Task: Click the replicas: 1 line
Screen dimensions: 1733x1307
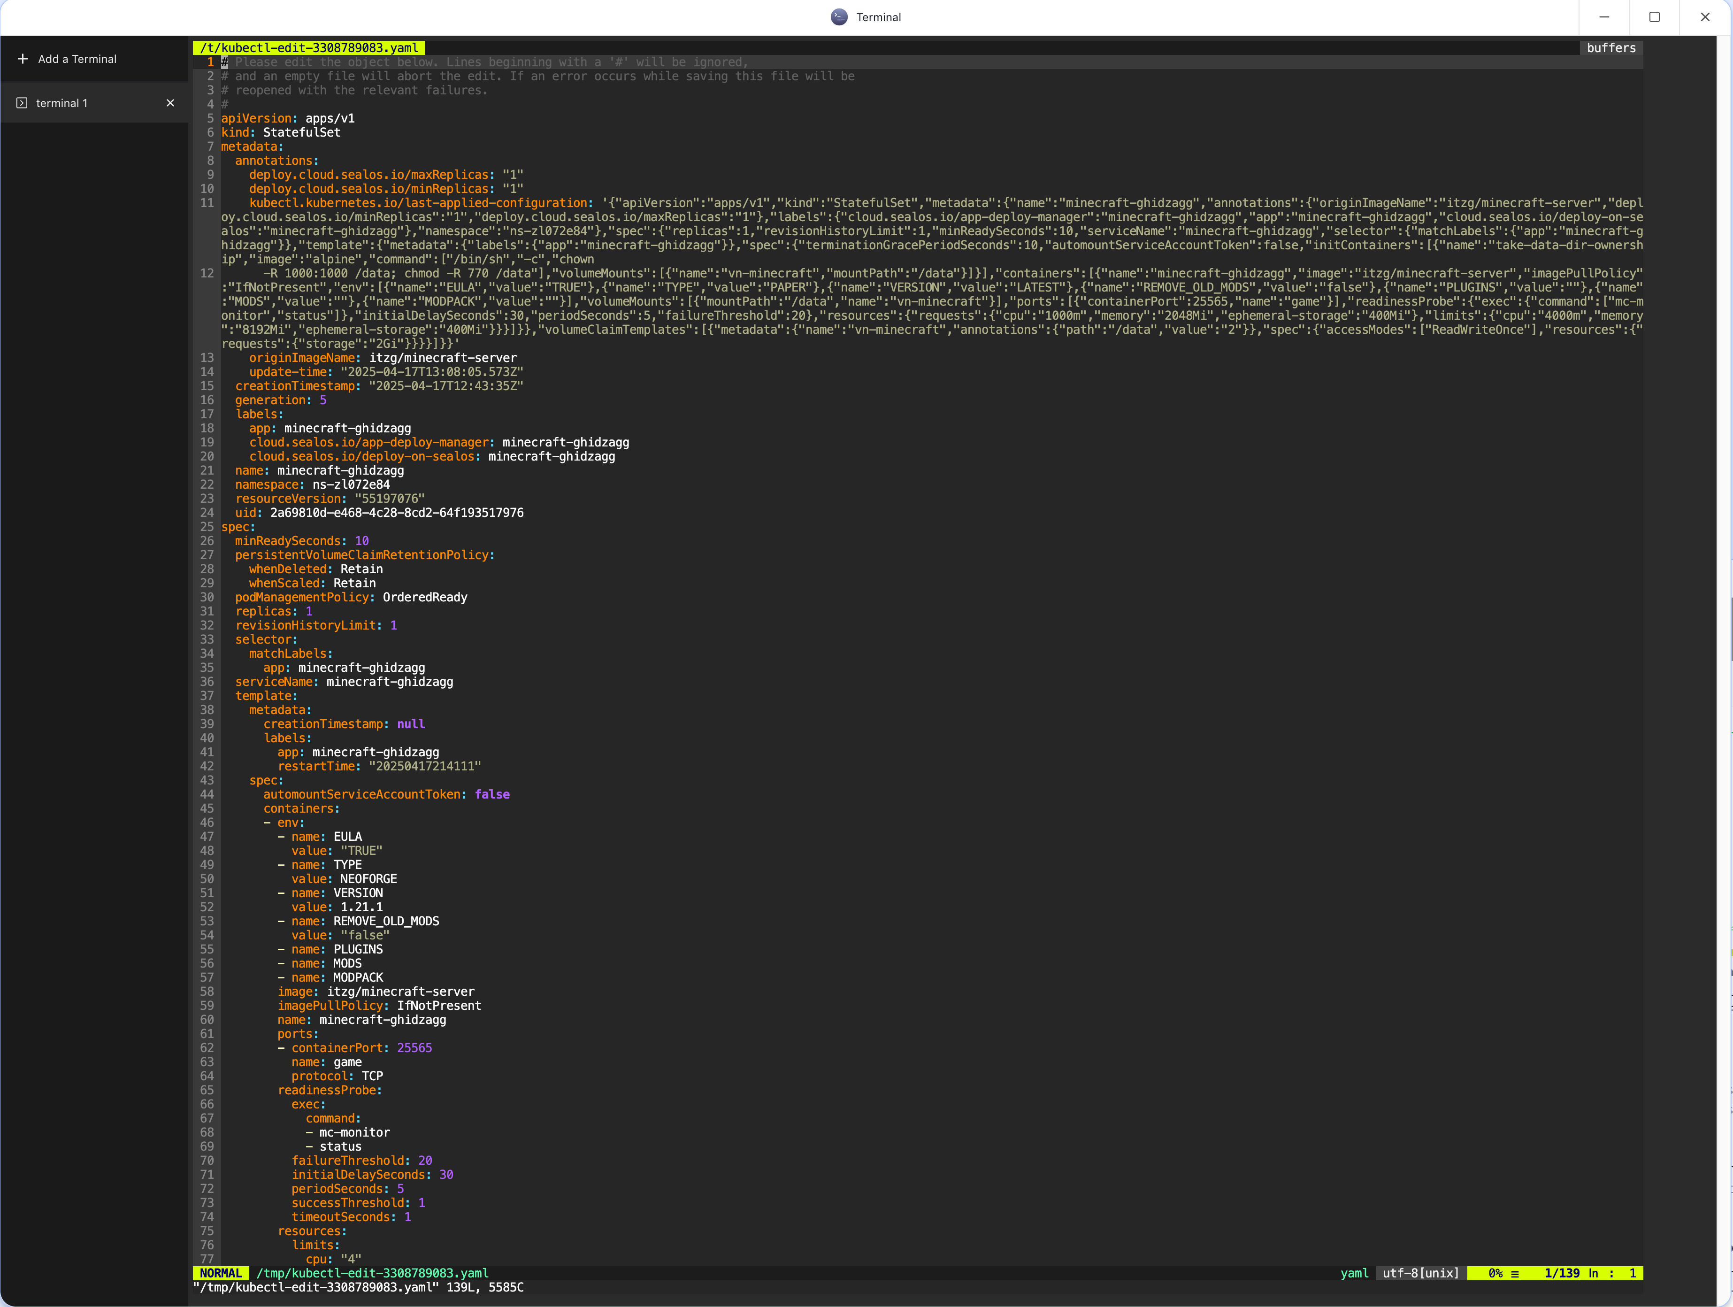Action: 274,611
